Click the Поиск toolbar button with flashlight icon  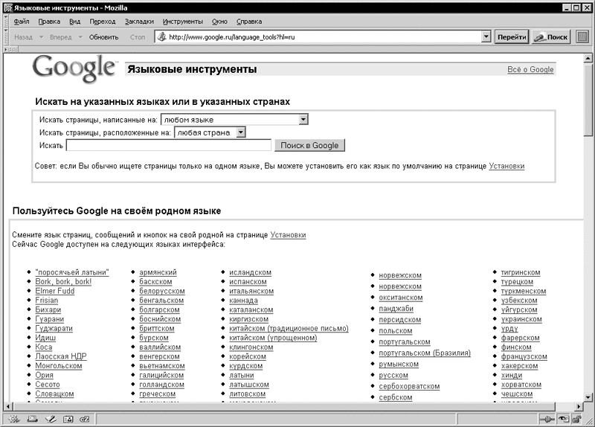coord(551,36)
